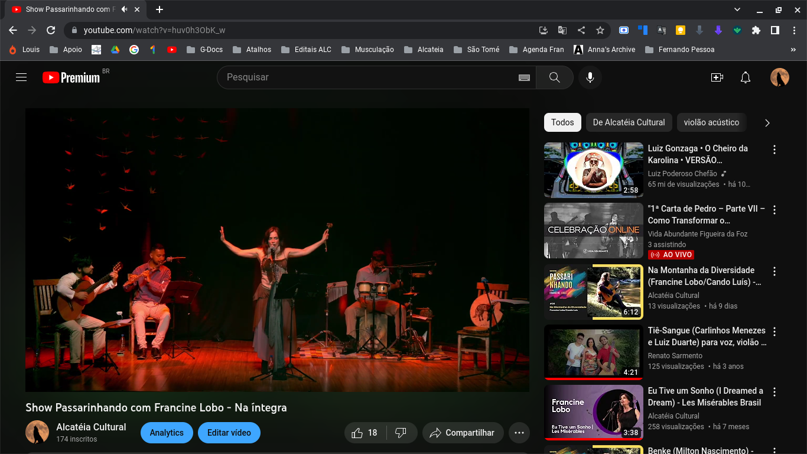The image size is (807, 454).
Task: Open the Create video camera icon
Action: (x=717, y=77)
